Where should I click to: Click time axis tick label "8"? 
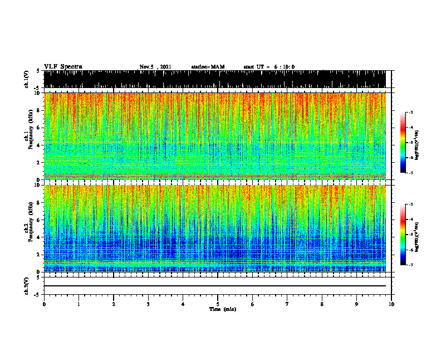coord(322,304)
